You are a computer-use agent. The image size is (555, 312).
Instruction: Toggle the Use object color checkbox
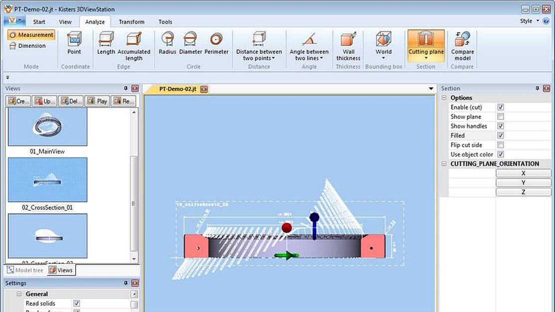pyautogui.click(x=501, y=154)
